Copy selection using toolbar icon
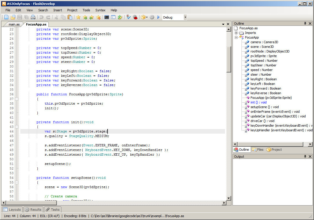Image resolution: width=314 pixels, height=220 pixels. click(63, 17)
